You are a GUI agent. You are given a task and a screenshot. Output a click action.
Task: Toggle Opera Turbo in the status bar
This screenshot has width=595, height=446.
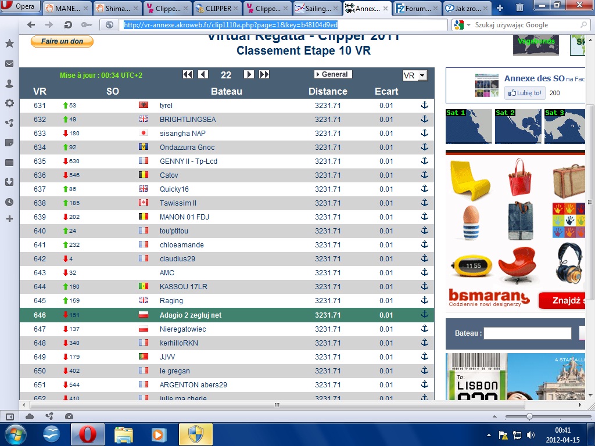tap(69, 416)
